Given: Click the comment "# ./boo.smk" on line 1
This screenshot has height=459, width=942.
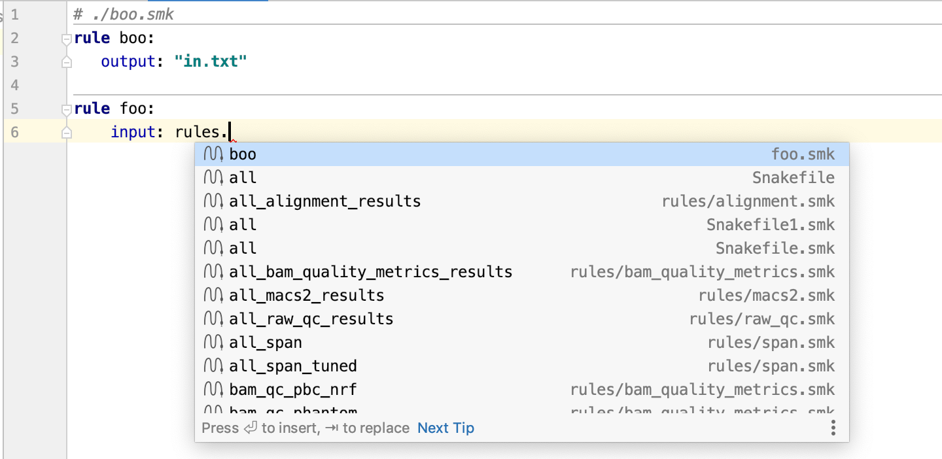Looking at the screenshot, I should point(124,13).
